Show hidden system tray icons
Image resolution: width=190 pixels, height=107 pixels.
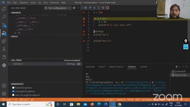(149, 104)
